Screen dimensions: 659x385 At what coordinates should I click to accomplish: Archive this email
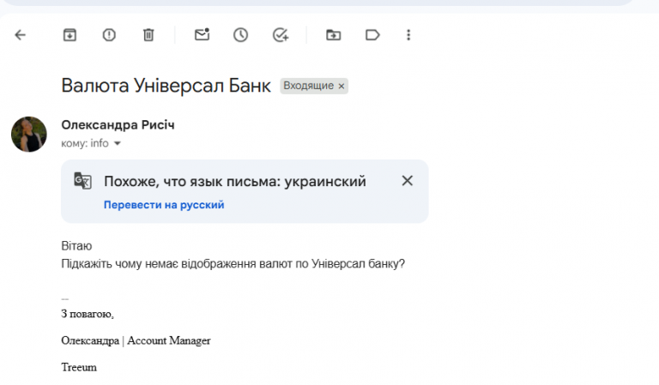70,35
